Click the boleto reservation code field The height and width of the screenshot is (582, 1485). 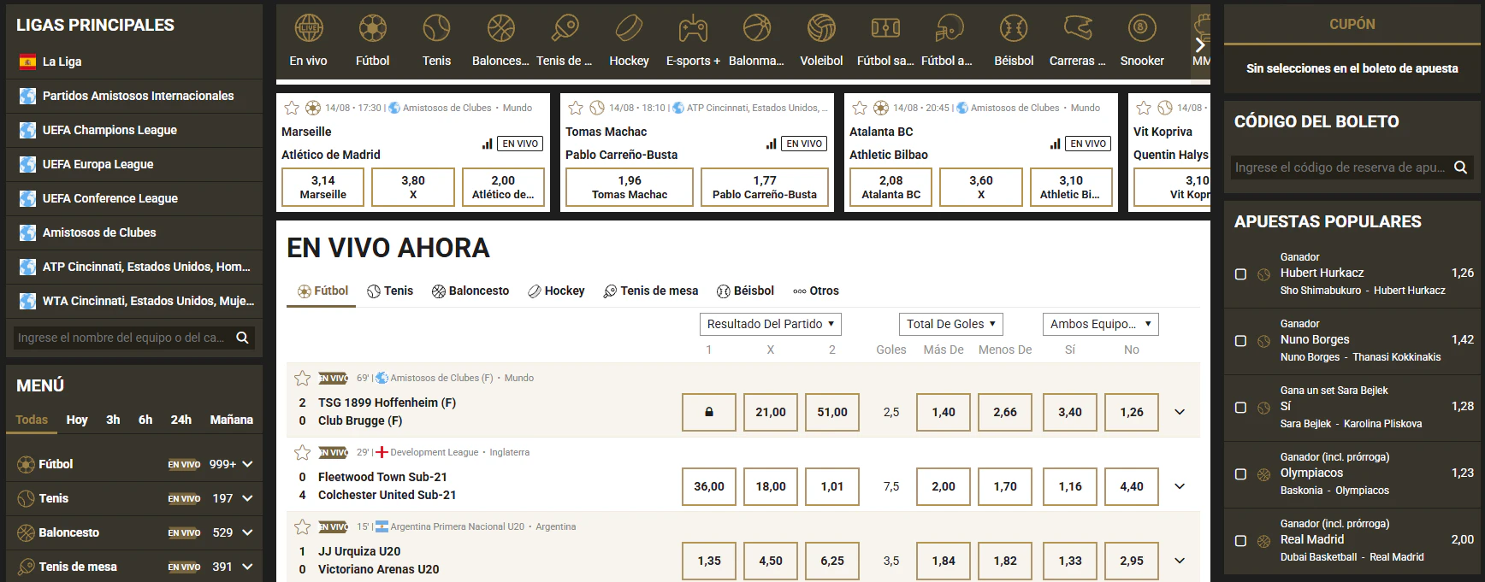[1340, 168]
